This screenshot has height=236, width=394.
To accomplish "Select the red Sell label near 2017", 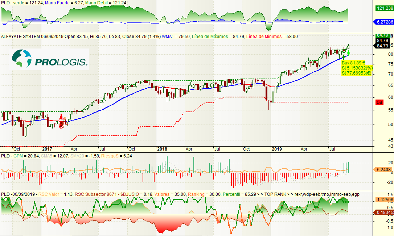I will pos(63,118).
